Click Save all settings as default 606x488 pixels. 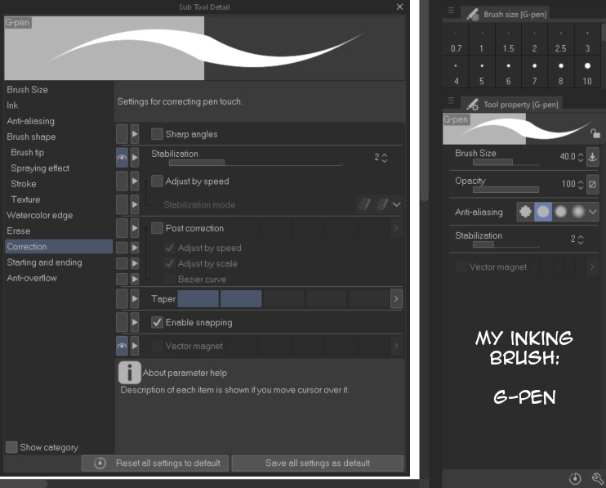click(317, 463)
